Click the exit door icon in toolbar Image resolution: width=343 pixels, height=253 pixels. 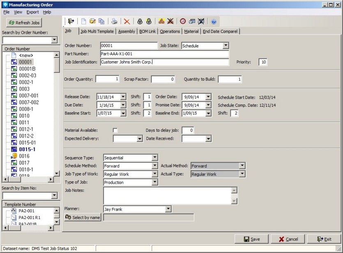(x=71, y=21)
